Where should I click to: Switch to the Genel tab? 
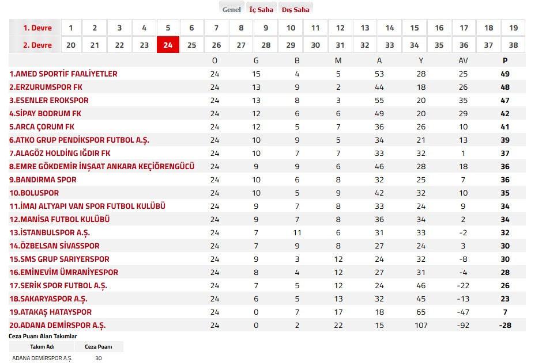click(x=232, y=9)
